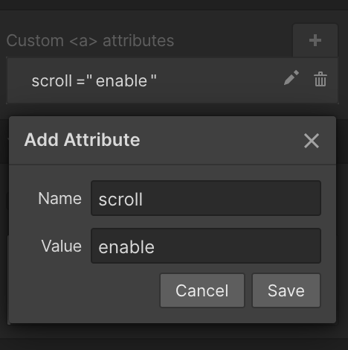Click the word "scroll" in the attribute row
The width and height of the screenshot is (348, 350).
pos(52,81)
